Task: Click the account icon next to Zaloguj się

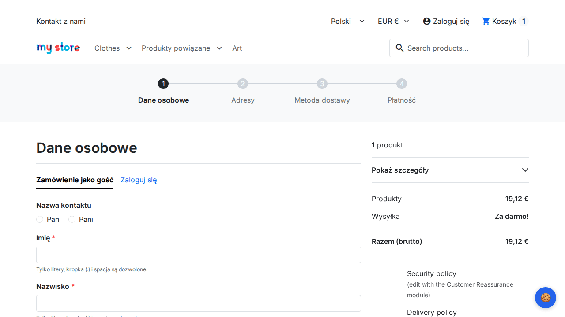Action: point(427,21)
